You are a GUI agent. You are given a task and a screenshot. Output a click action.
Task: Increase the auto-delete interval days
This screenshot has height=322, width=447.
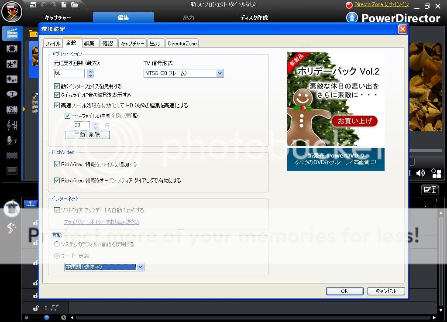tap(96, 123)
